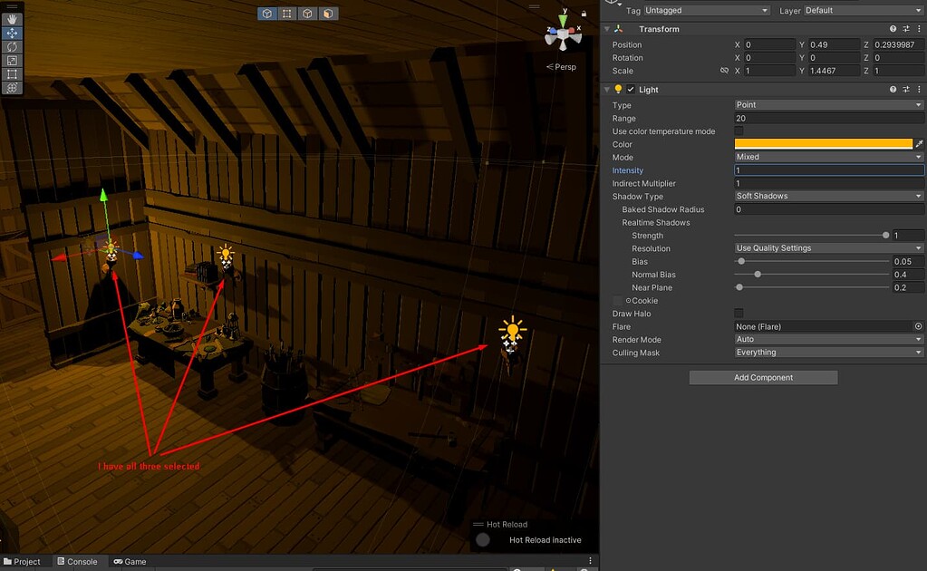
Task: Open the Shadow Type dropdown
Action: click(825, 196)
